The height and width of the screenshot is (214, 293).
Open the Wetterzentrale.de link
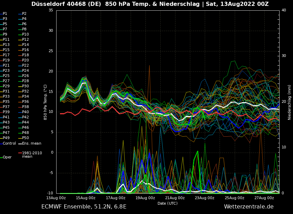coord(249,206)
